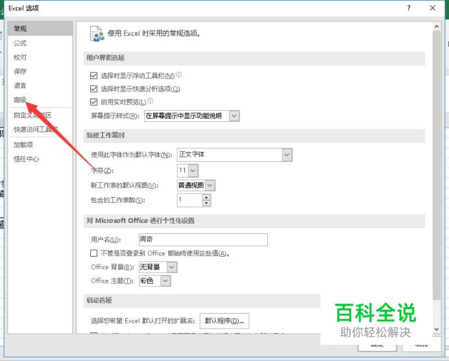This screenshot has height=361, width=449.
Task: Increase the 包含的工作表数 spinner value
Action: [x=206, y=197]
